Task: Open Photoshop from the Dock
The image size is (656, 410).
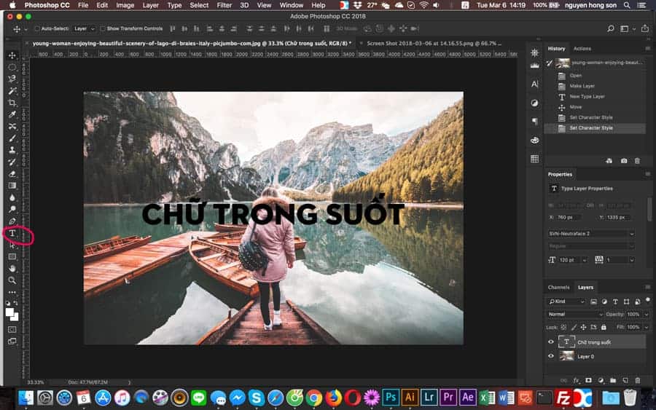Action: [391, 398]
